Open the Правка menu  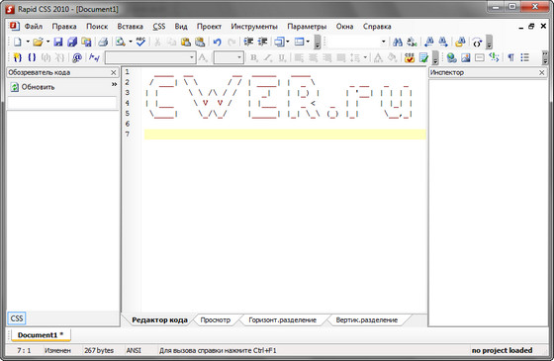point(64,27)
